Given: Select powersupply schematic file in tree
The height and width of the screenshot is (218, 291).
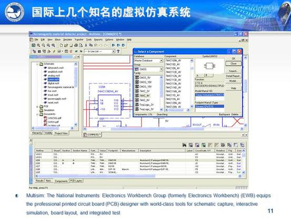Looking at the screenshot, I should click(x=55, y=99).
